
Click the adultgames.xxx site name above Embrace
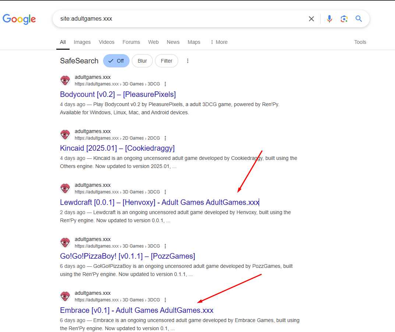click(93, 293)
